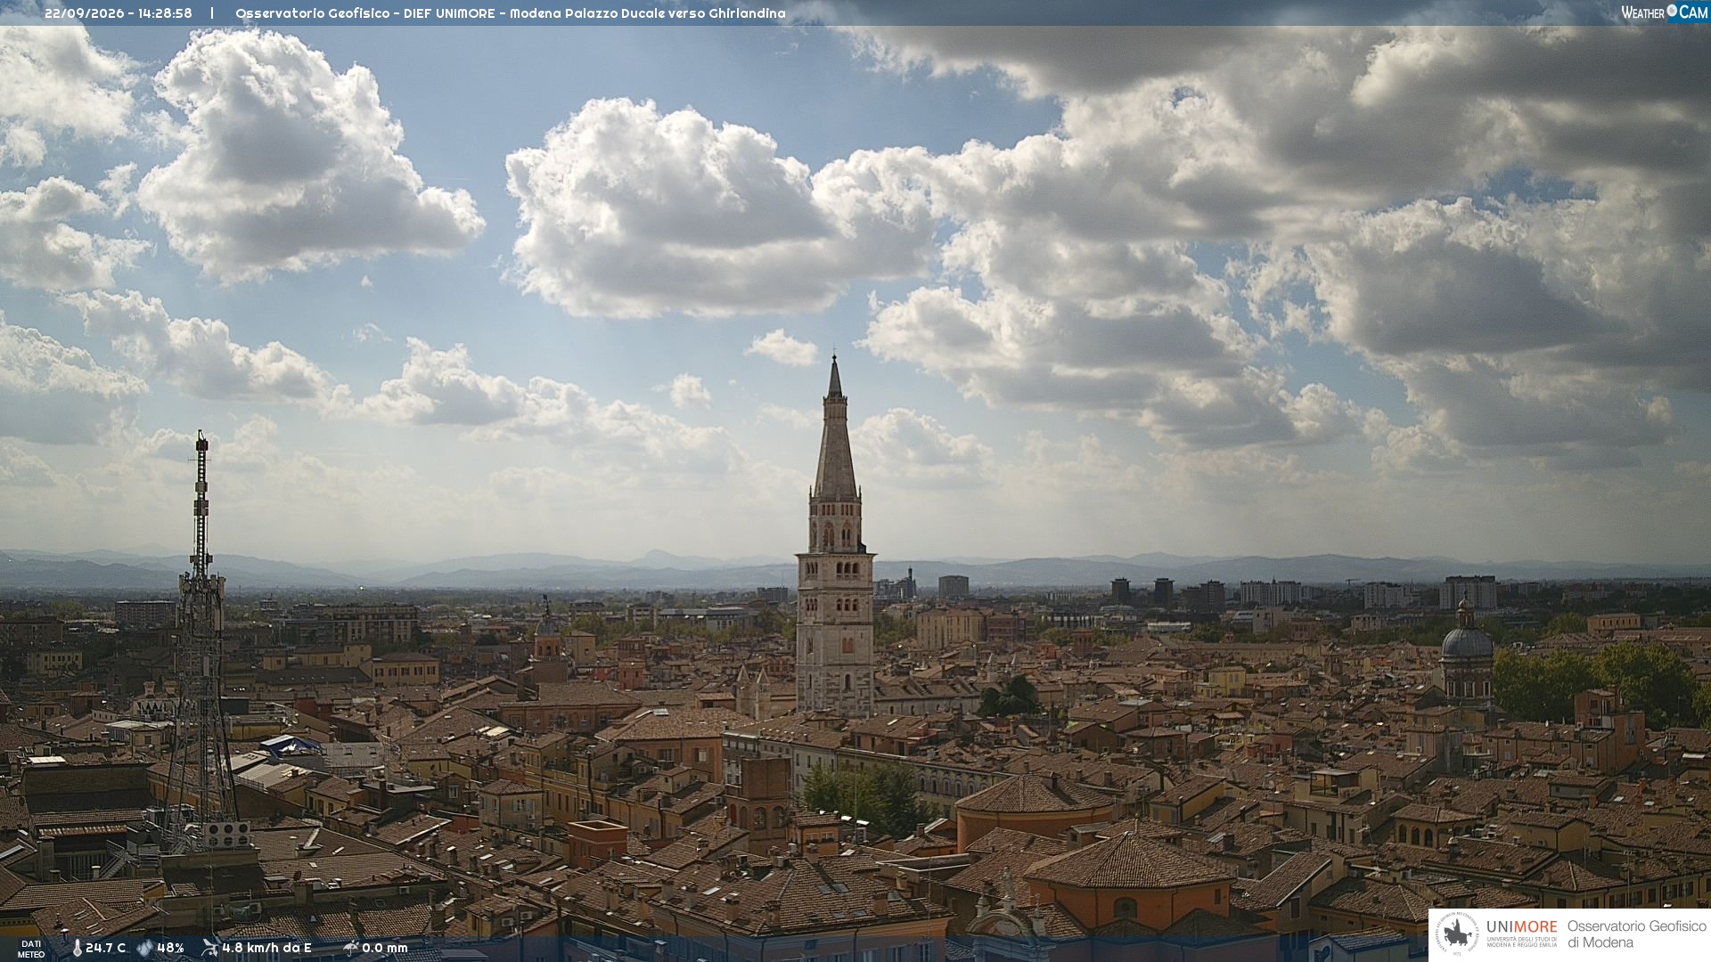The width and height of the screenshot is (1711, 962).
Task: Open the WeatherCam logo link
Action: tap(1665, 12)
